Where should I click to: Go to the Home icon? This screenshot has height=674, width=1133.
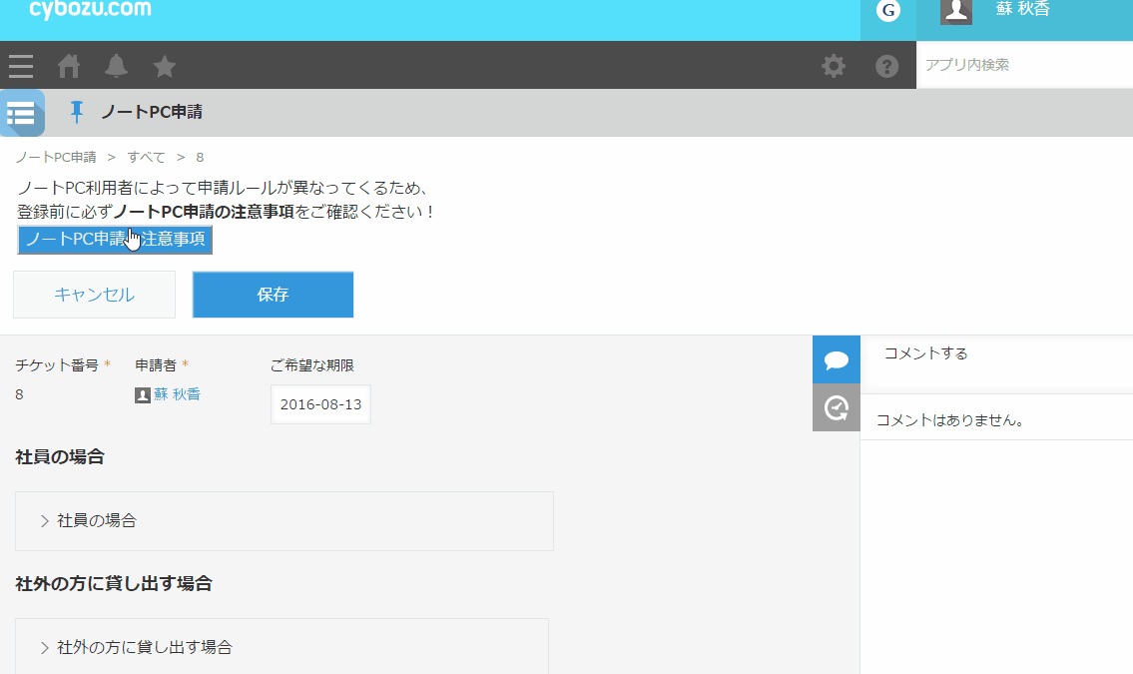point(69,66)
